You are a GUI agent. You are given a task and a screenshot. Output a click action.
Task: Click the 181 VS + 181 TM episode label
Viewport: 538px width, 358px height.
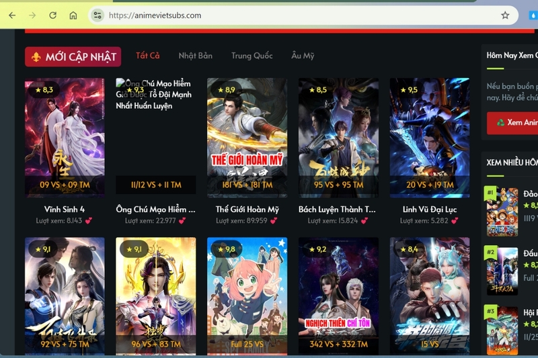[x=247, y=185]
